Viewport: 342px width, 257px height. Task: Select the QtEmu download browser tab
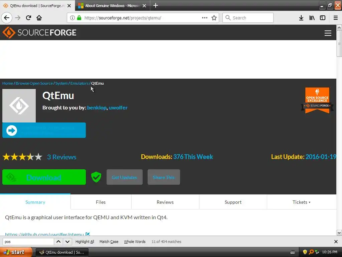point(37,6)
